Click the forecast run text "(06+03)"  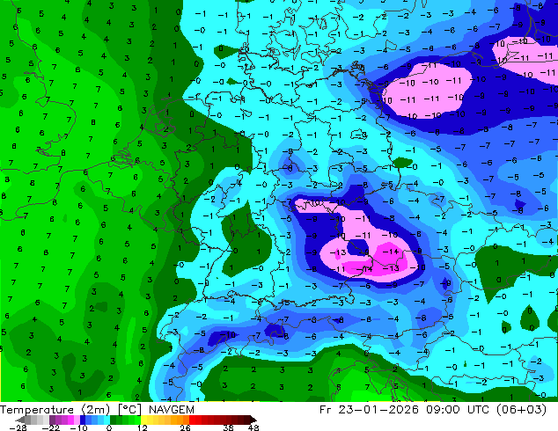523,410
